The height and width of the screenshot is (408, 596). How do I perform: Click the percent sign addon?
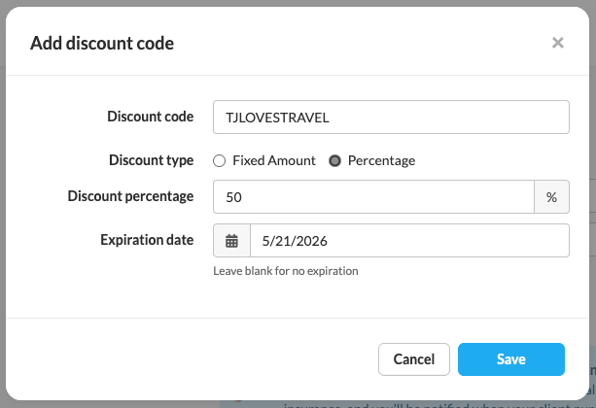click(551, 196)
